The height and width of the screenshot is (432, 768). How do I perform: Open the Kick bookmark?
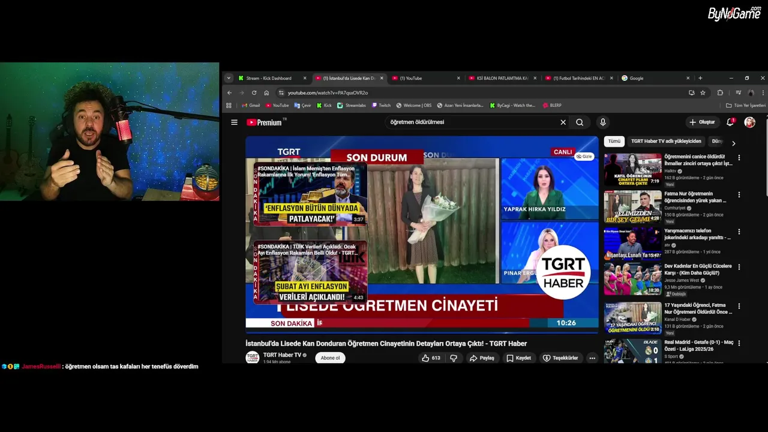click(x=324, y=106)
